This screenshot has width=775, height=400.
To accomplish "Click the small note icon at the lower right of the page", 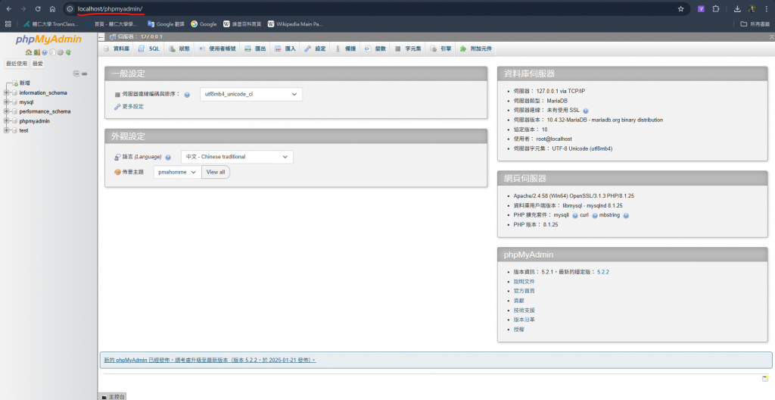I will pyautogui.click(x=765, y=378).
